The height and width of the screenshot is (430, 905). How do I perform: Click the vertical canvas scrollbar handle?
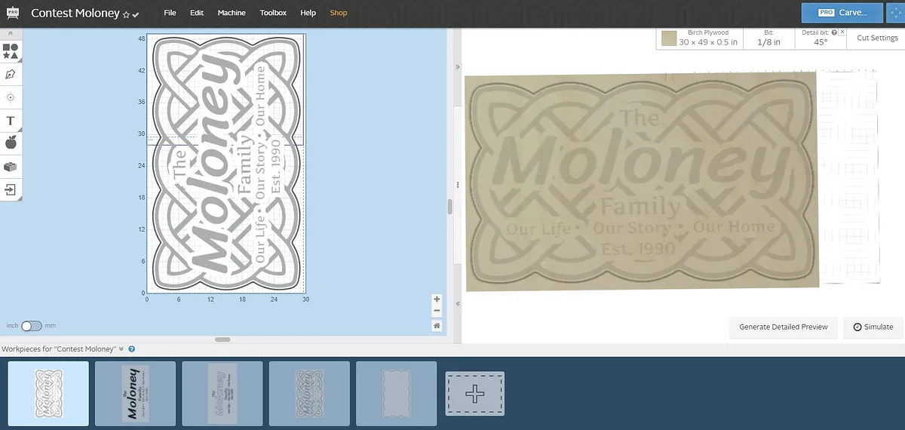click(x=449, y=207)
